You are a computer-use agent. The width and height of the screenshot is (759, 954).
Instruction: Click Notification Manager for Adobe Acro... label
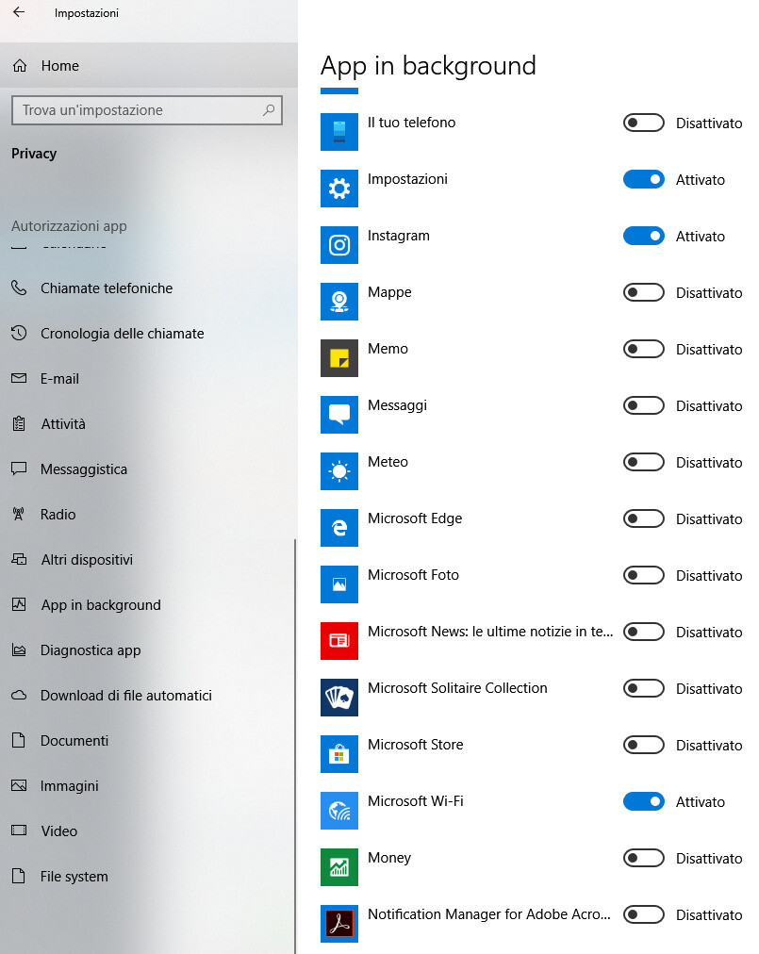(x=488, y=913)
